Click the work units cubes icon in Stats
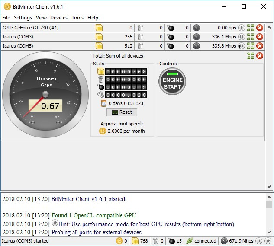The height and width of the screenshot is (246, 274). (x=101, y=95)
